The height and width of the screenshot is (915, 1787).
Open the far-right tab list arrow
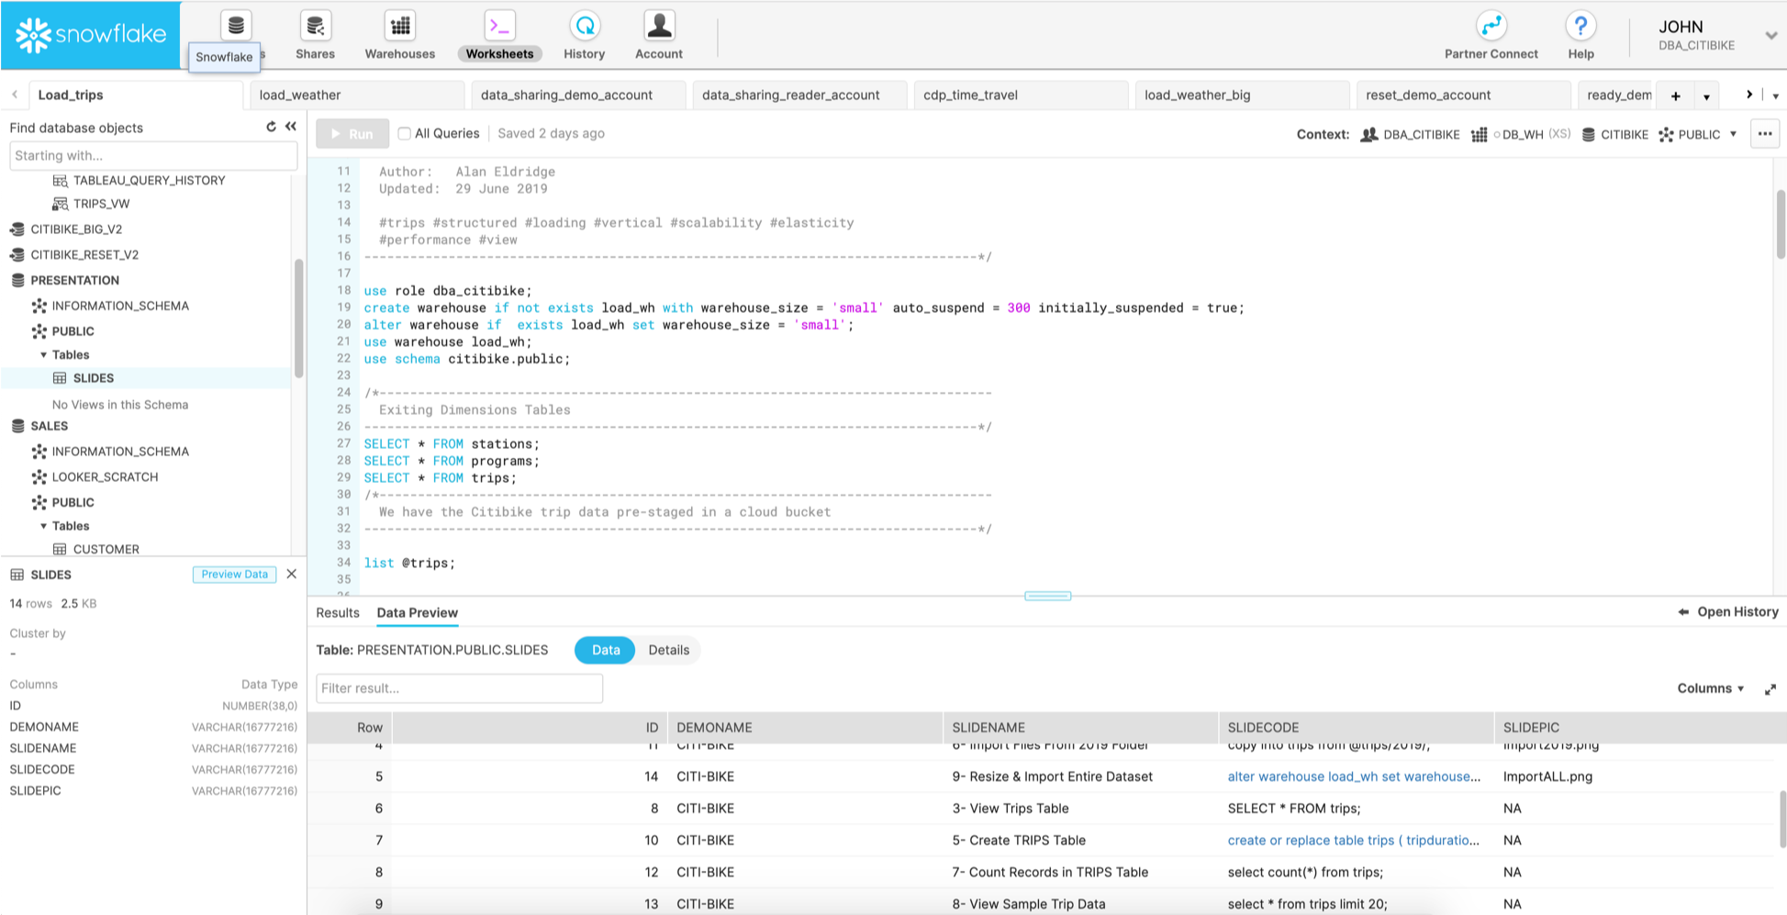pyautogui.click(x=1775, y=96)
